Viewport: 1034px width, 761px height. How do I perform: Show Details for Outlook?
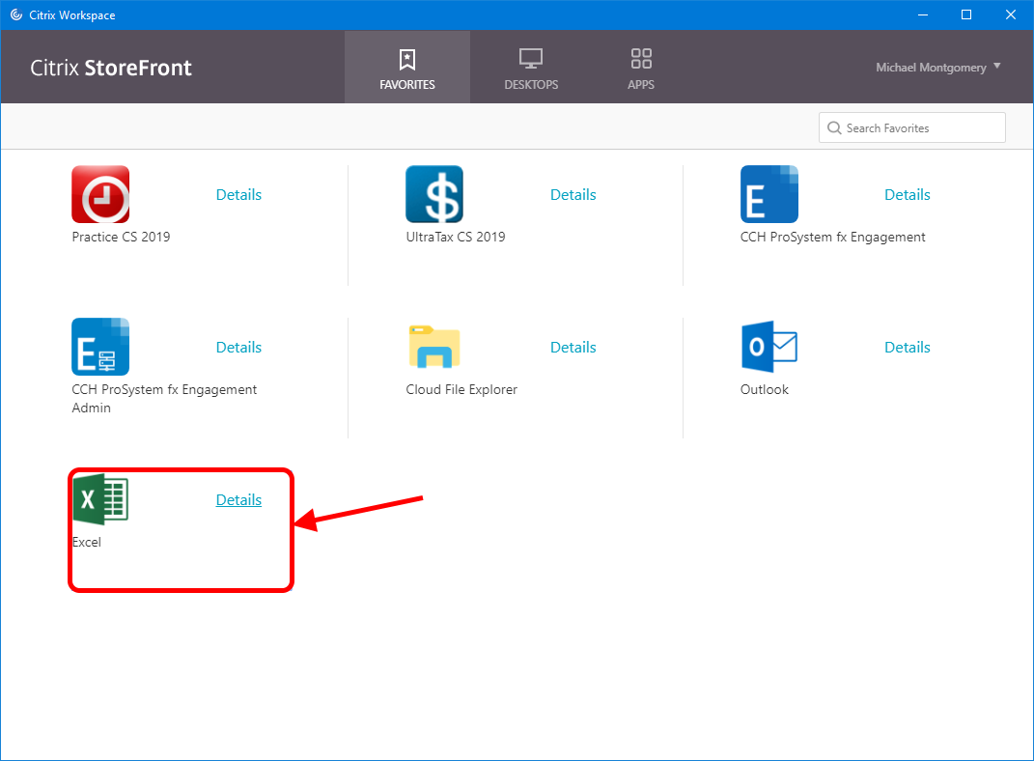[x=908, y=347]
